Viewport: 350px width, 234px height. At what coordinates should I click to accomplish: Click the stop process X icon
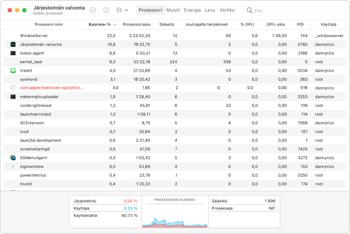point(92,10)
